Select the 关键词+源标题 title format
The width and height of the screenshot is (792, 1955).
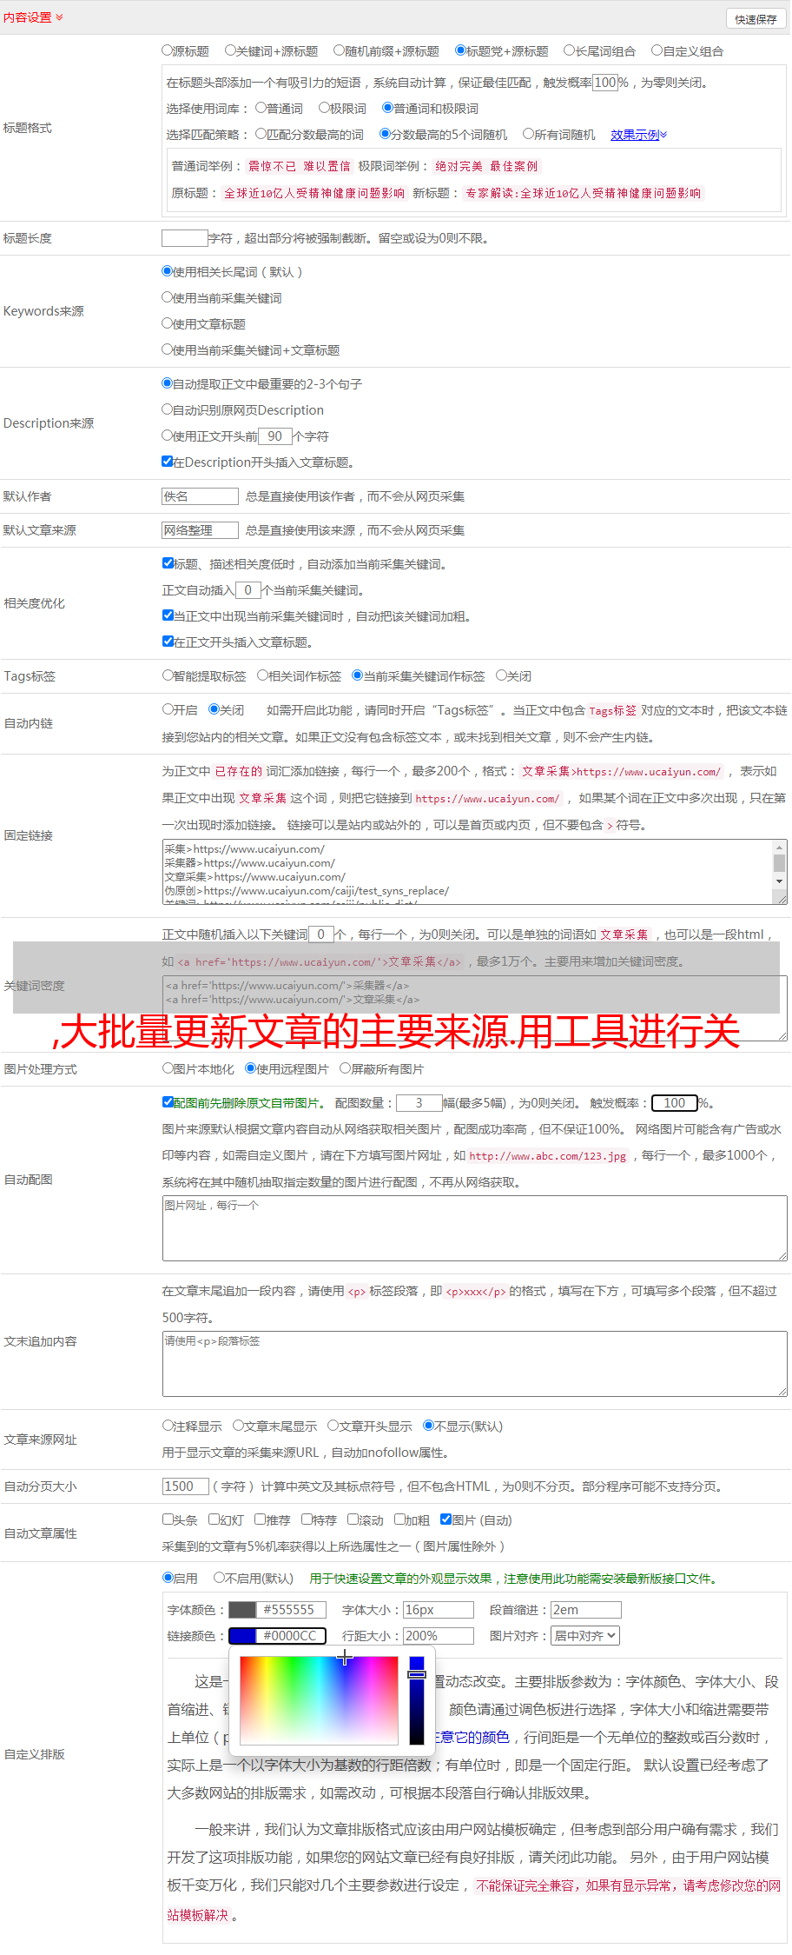click(230, 51)
